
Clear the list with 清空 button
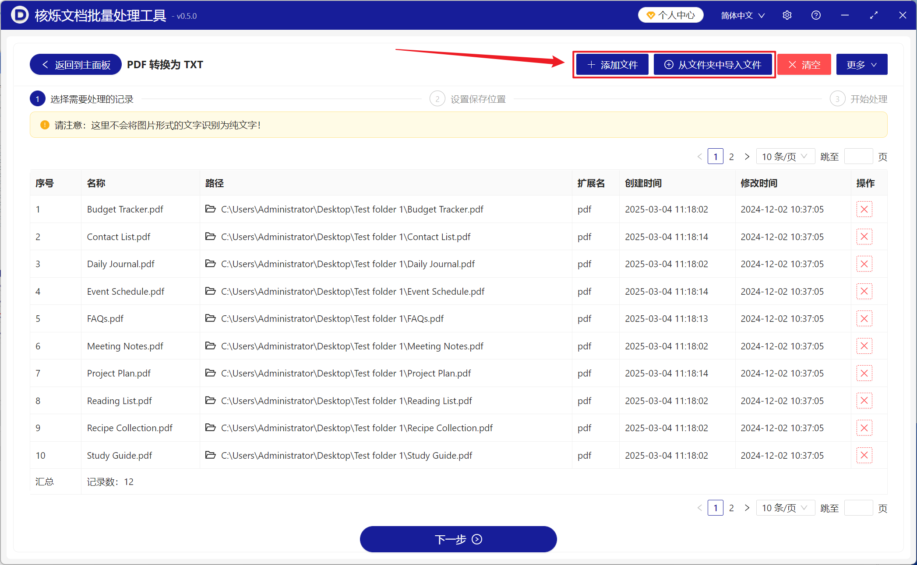point(804,65)
